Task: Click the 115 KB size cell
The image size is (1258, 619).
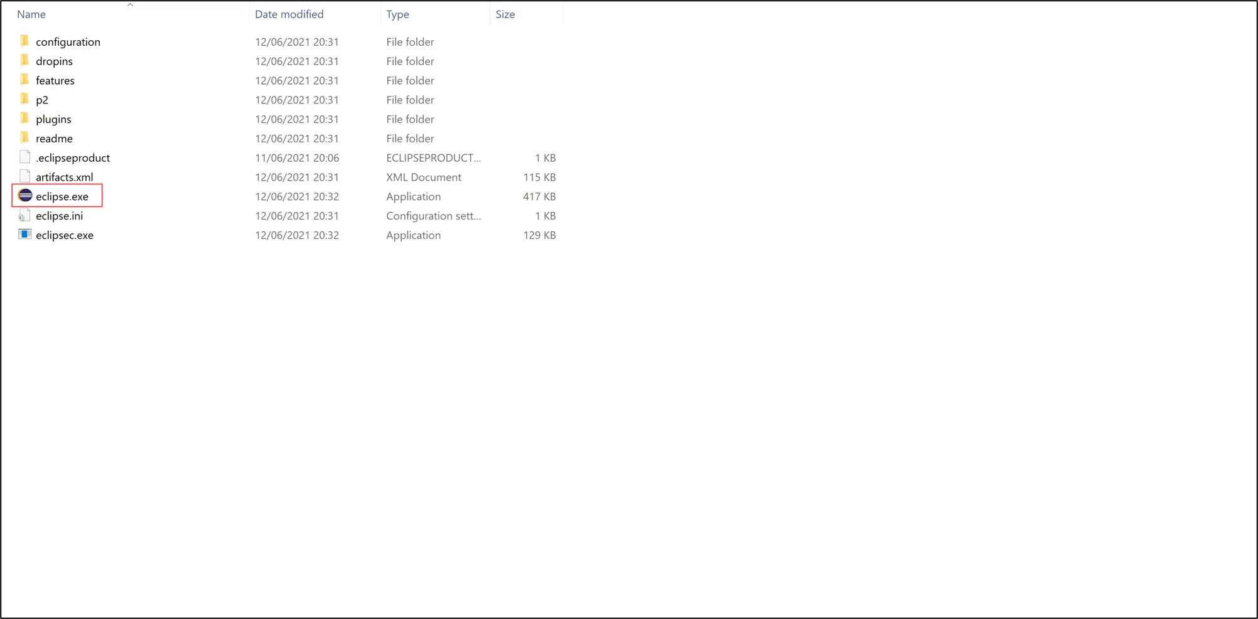Action: coord(539,177)
